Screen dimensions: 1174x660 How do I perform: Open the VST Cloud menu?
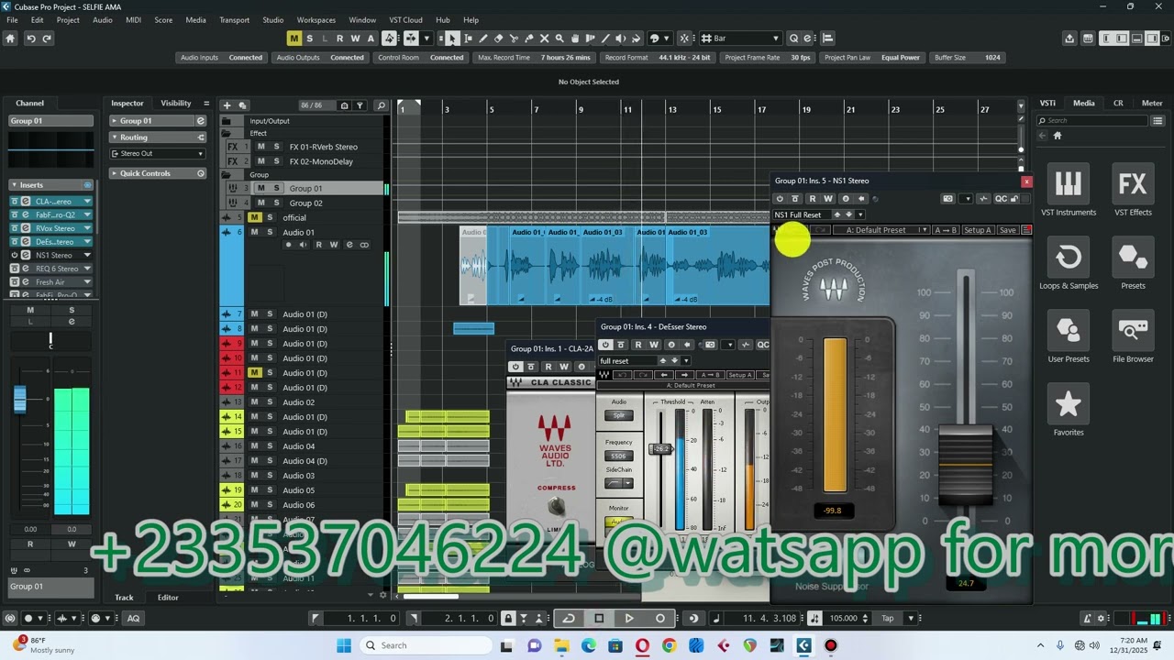point(405,20)
